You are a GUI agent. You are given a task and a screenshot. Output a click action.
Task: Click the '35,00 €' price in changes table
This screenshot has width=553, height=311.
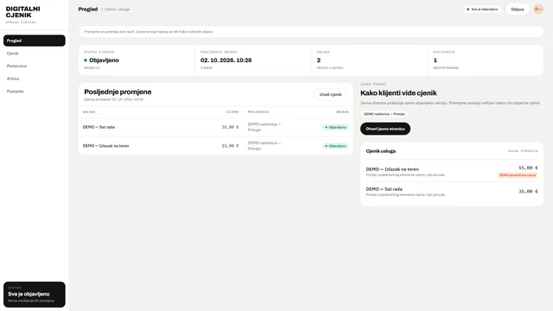(230, 127)
